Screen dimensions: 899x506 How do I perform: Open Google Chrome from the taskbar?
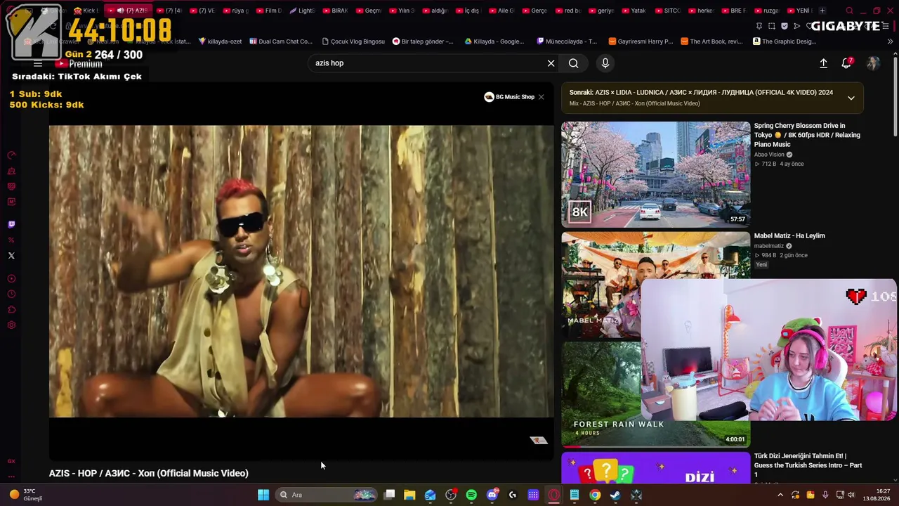tap(595, 495)
